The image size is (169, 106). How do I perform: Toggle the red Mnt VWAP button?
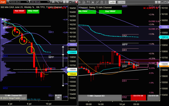tap(19, 12)
